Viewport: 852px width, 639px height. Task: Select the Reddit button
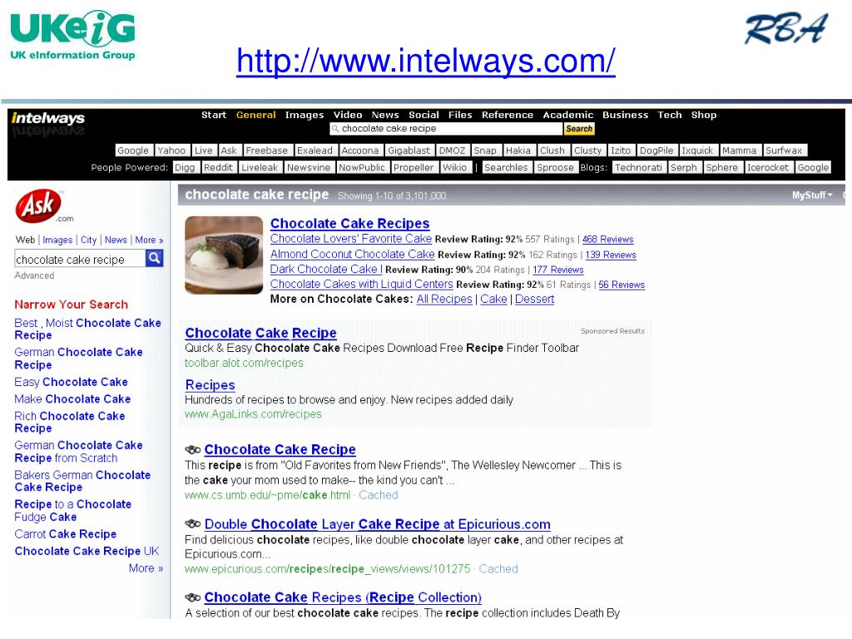(218, 167)
